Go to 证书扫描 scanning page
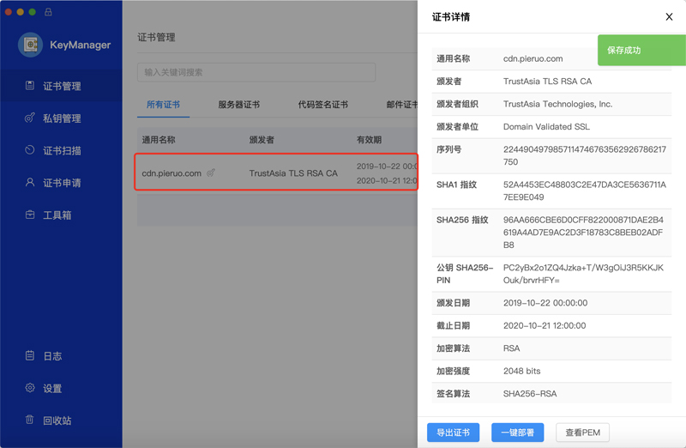The height and width of the screenshot is (448, 686). [x=61, y=150]
